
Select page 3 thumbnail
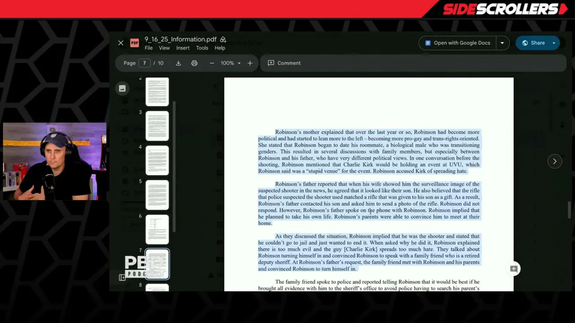tap(157, 126)
